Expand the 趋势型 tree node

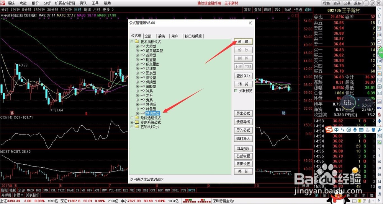(x=137, y=55)
